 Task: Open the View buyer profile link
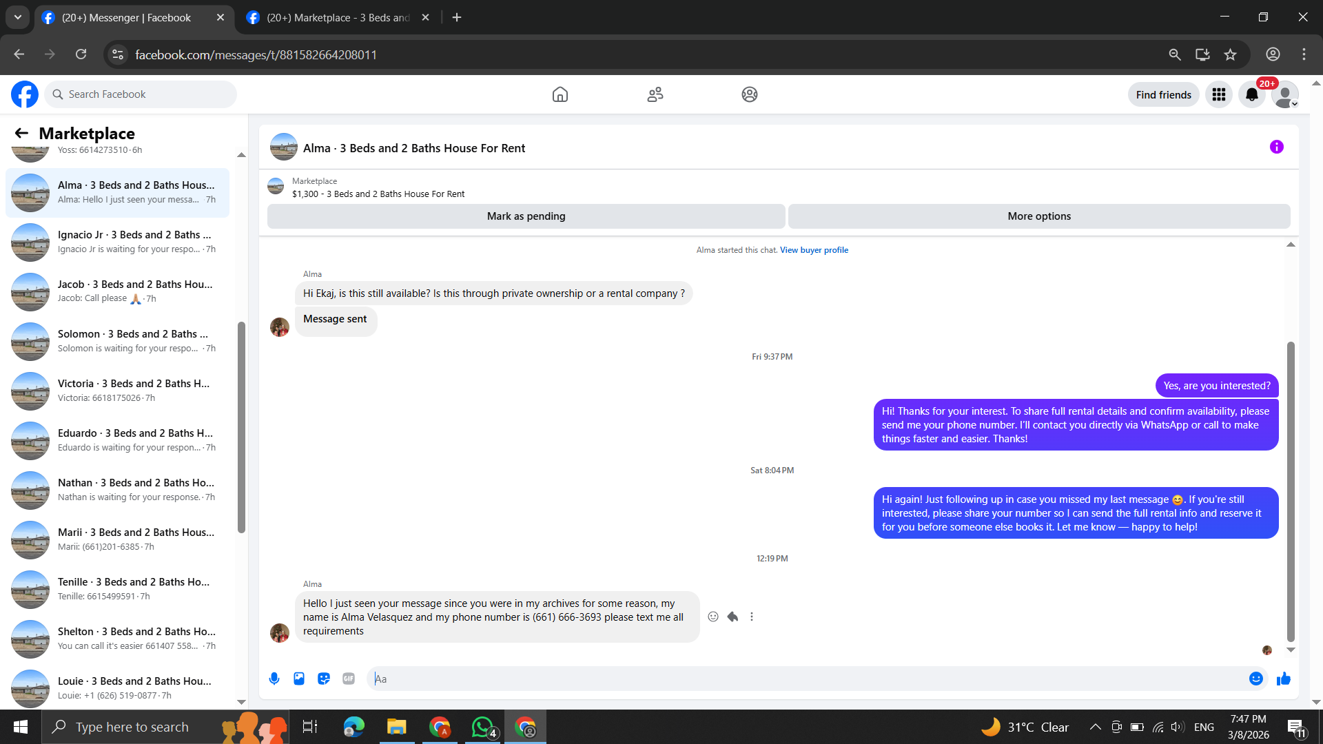click(x=814, y=250)
